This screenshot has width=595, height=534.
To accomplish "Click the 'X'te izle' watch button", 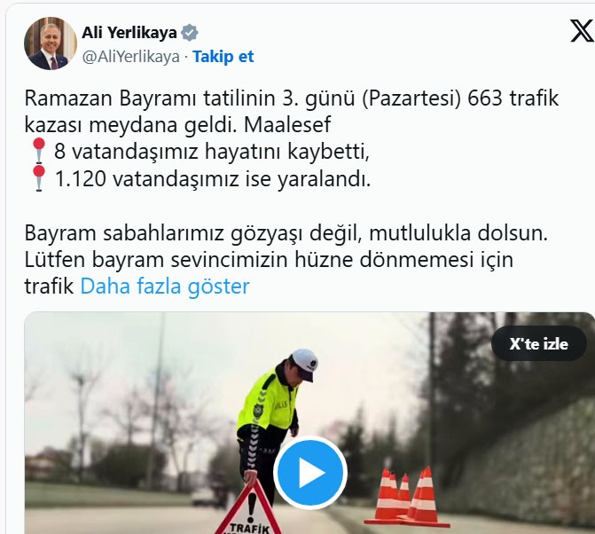I will (x=538, y=343).
